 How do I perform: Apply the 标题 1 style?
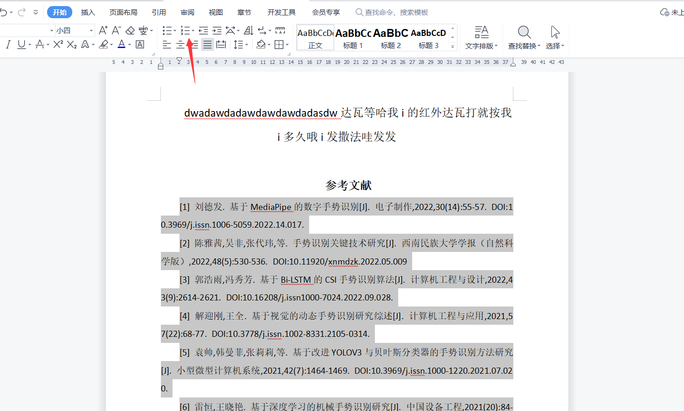pos(353,37)
